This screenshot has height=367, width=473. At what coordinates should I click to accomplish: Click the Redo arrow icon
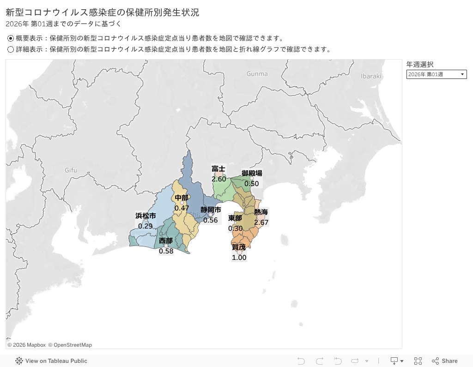319,361
